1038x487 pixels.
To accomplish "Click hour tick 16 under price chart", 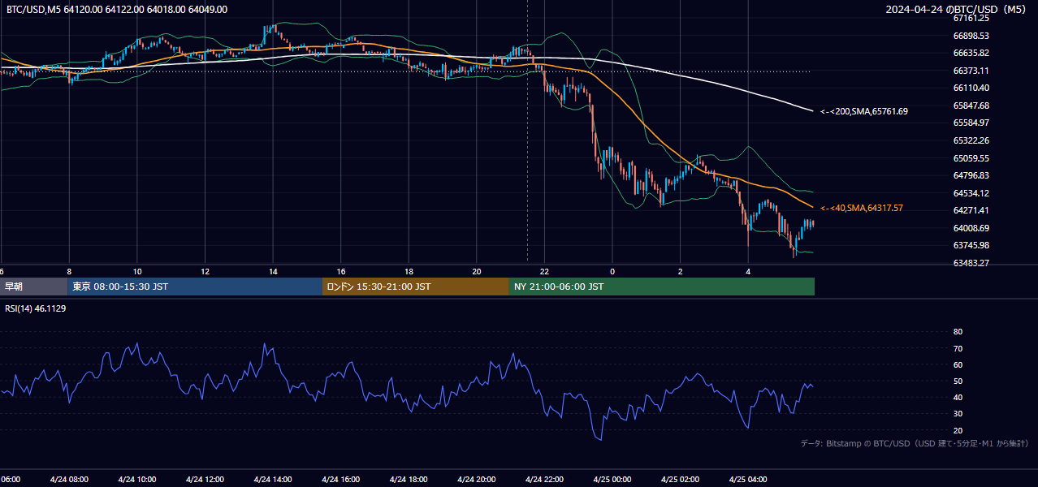I will 341,271.
